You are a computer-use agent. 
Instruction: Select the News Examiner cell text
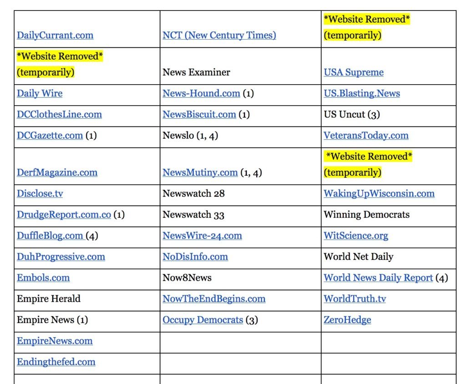tap(196, 72)
